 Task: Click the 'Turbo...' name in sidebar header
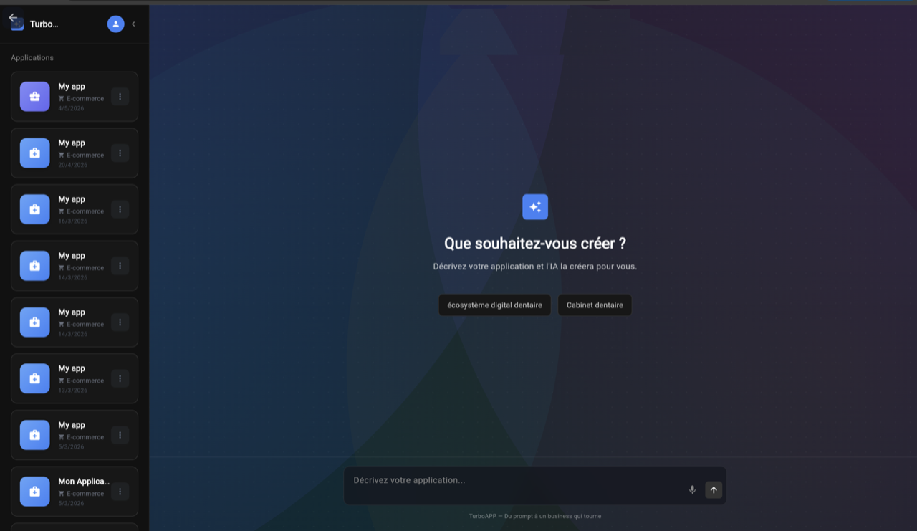click(x=44, y=24)
